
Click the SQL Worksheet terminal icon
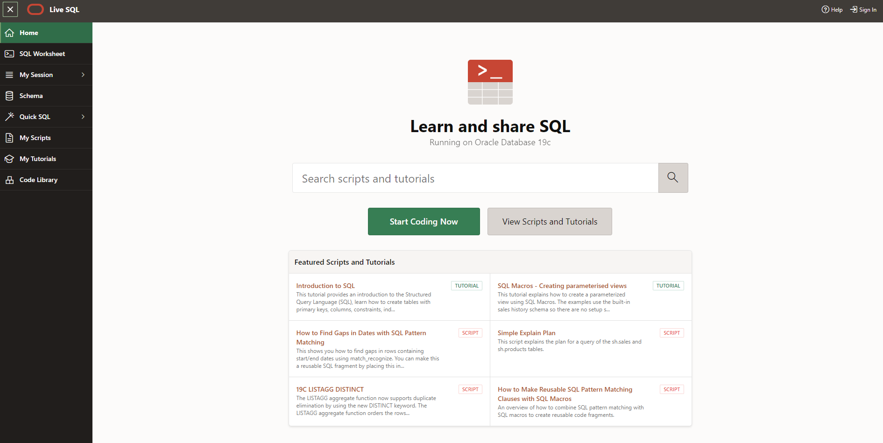pyautogui.click(x=9, y=54)
